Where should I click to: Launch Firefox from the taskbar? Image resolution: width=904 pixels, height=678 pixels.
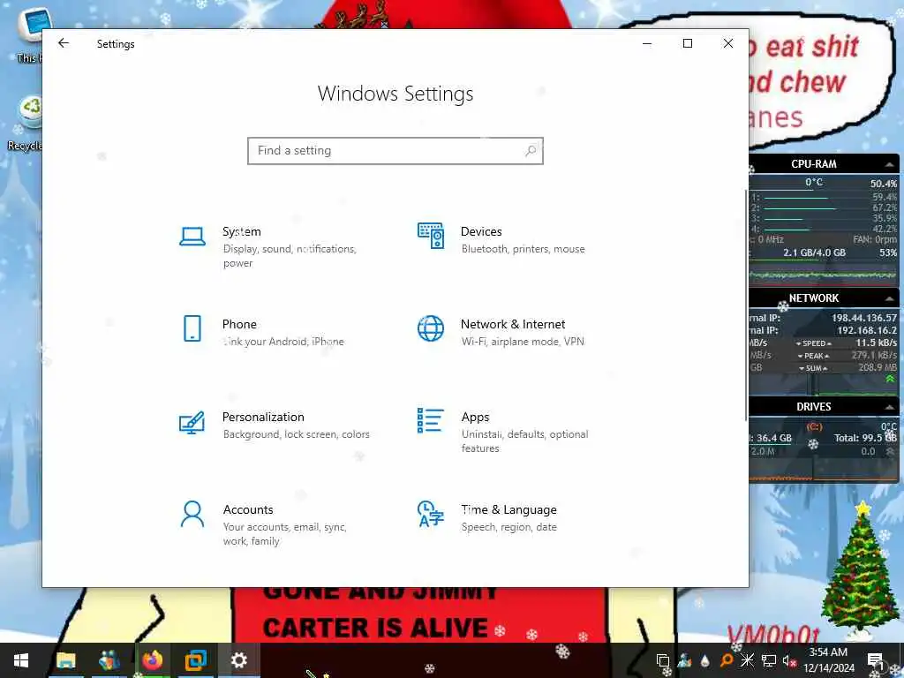[x=153, y=660]
